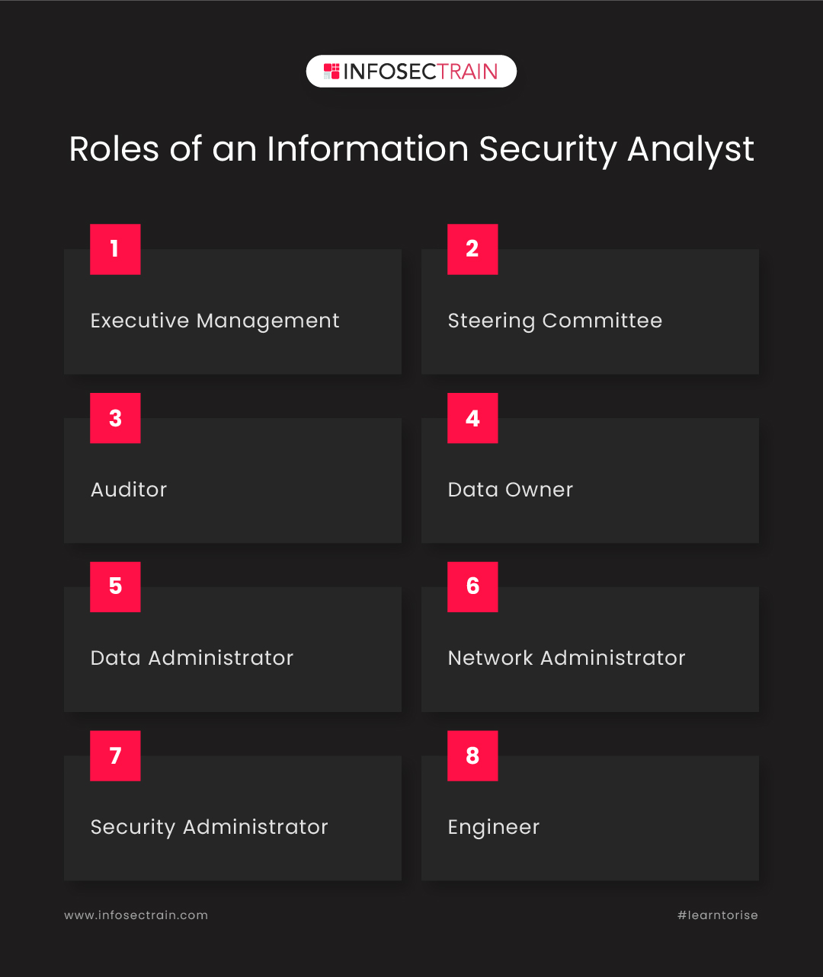This screenshot has height=977, width=823.
Task: Click the red number 1 badge
Action: click(115, 249)
